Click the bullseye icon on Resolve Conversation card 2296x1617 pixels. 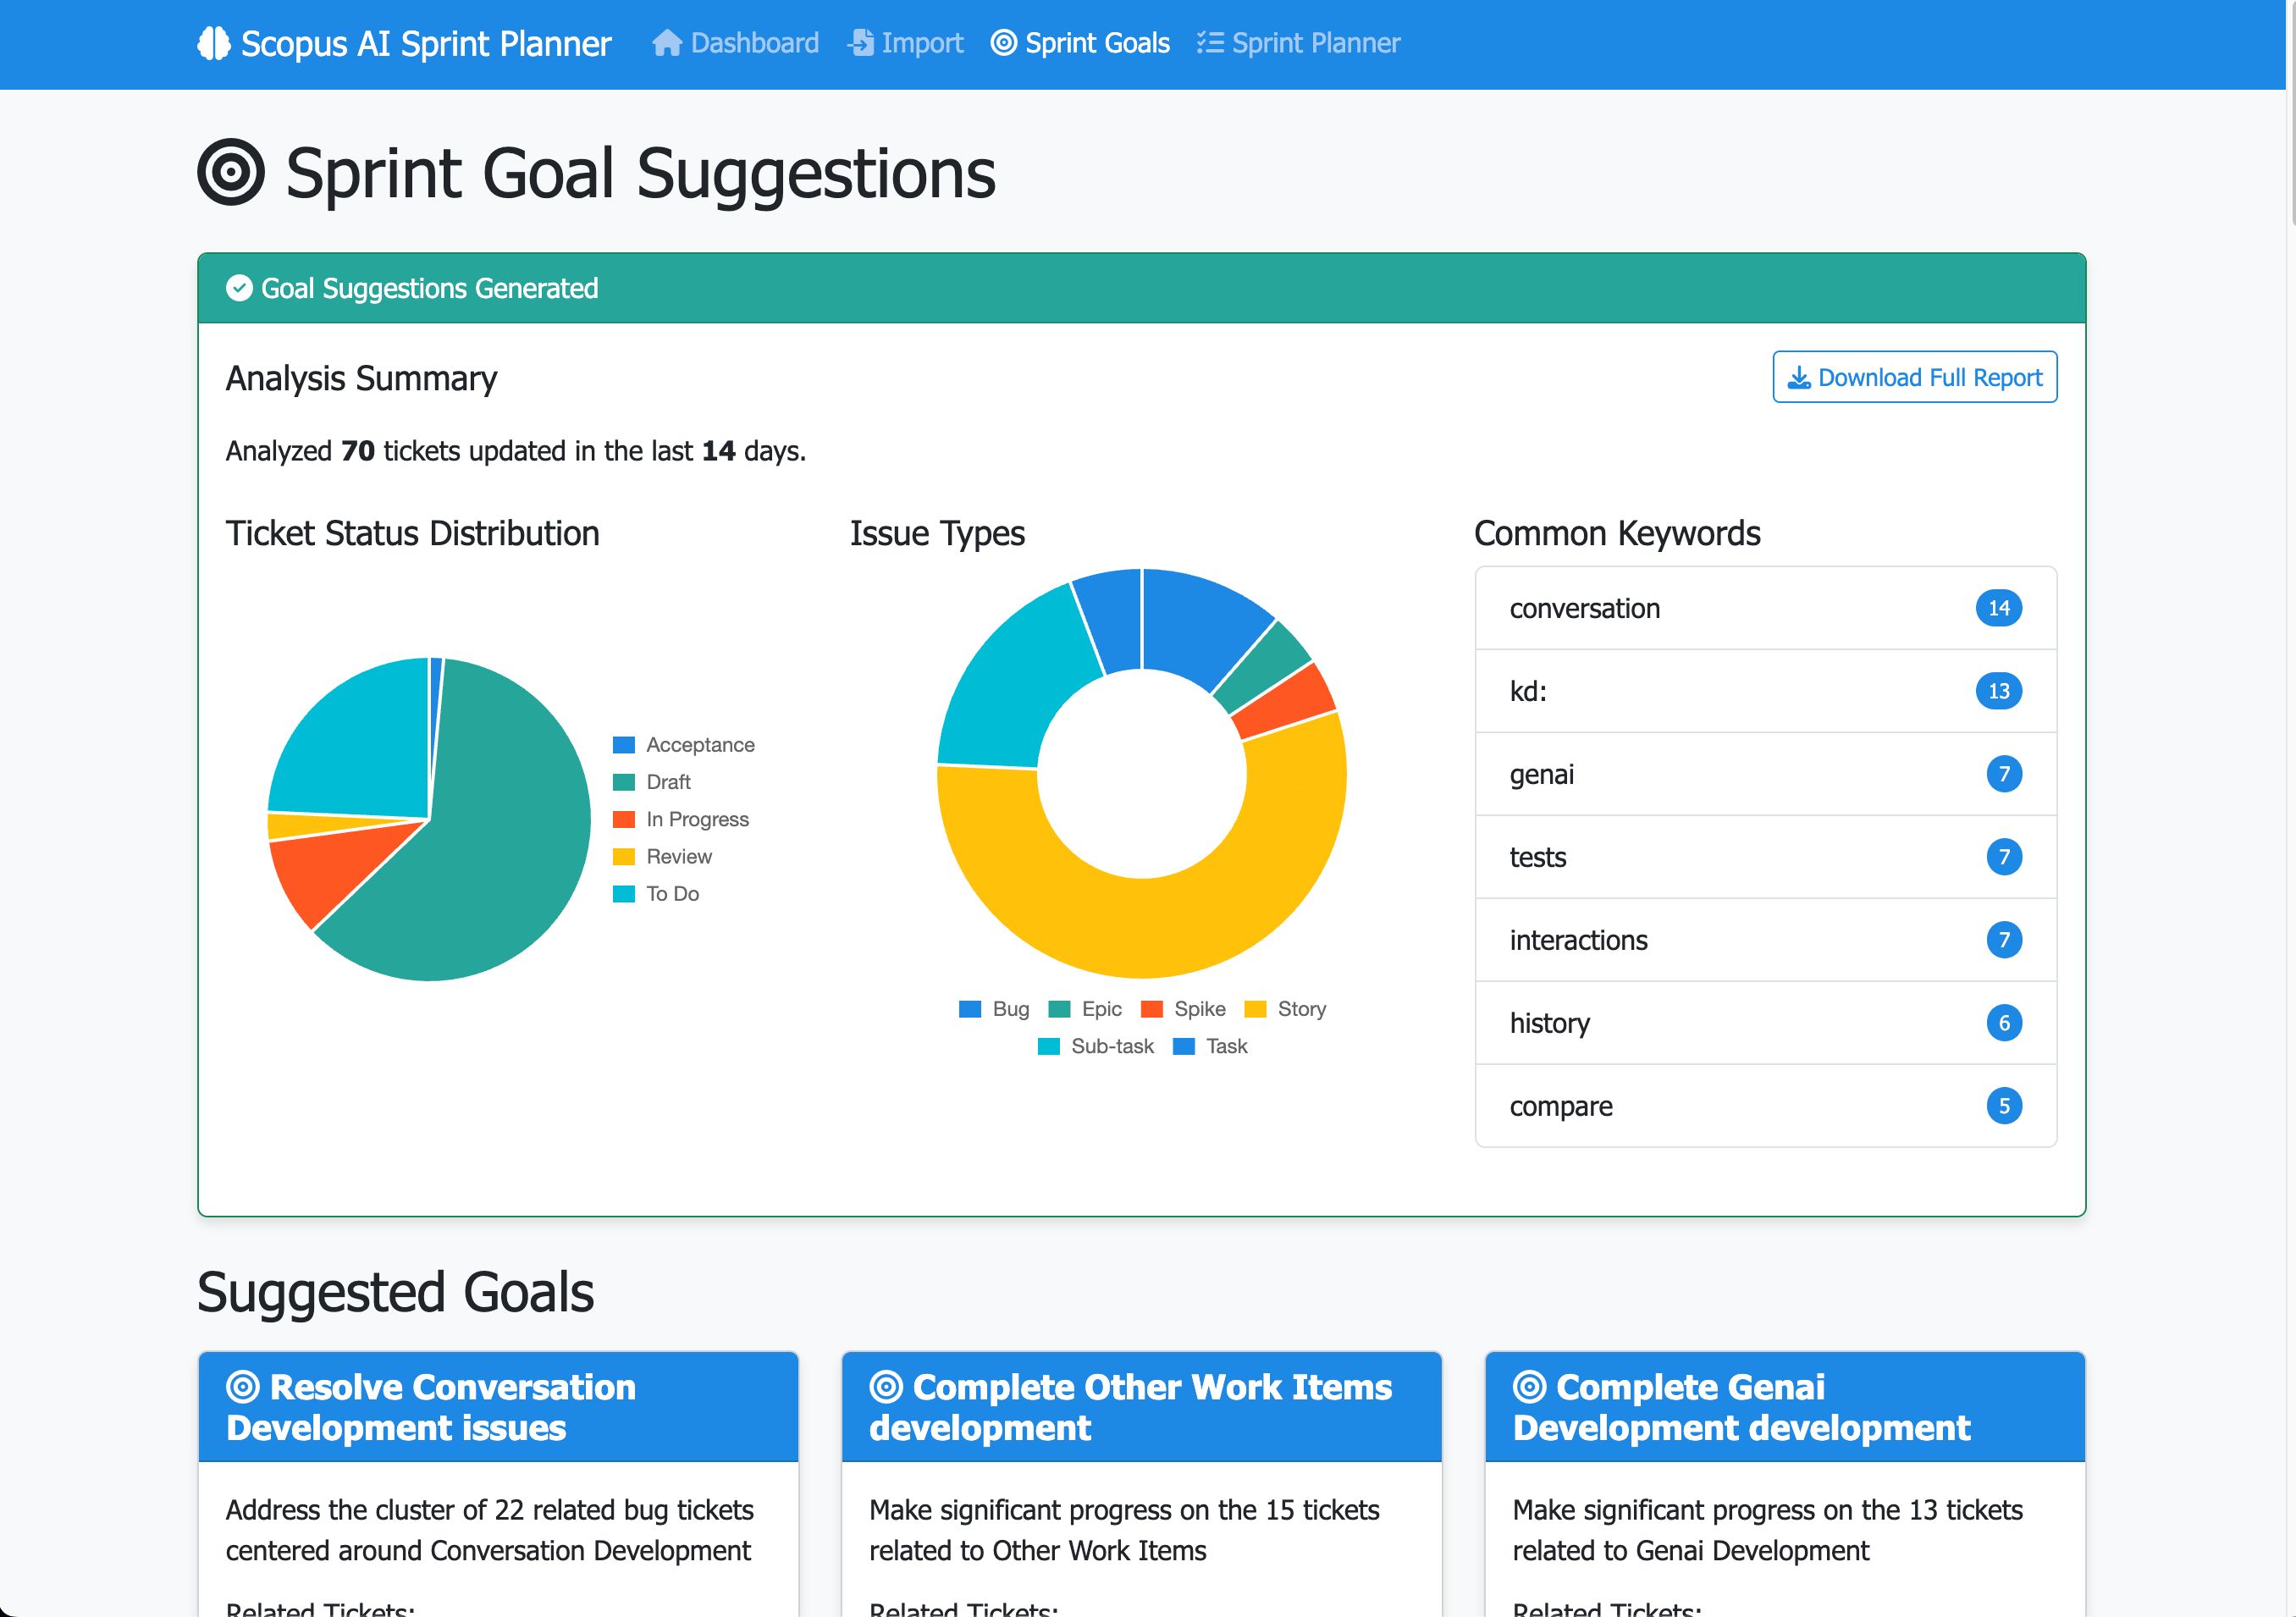[x=243, y=1387]
